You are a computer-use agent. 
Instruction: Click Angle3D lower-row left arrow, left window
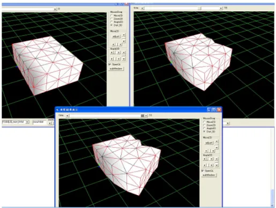[111, 59]
